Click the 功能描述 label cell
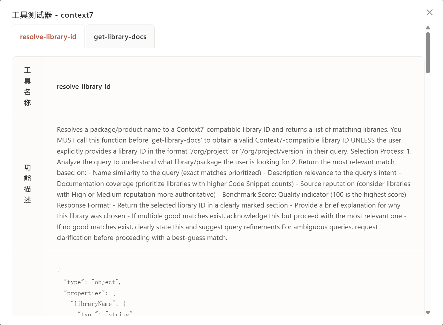This screenshot has width=443, height=325. pos(27,183)
